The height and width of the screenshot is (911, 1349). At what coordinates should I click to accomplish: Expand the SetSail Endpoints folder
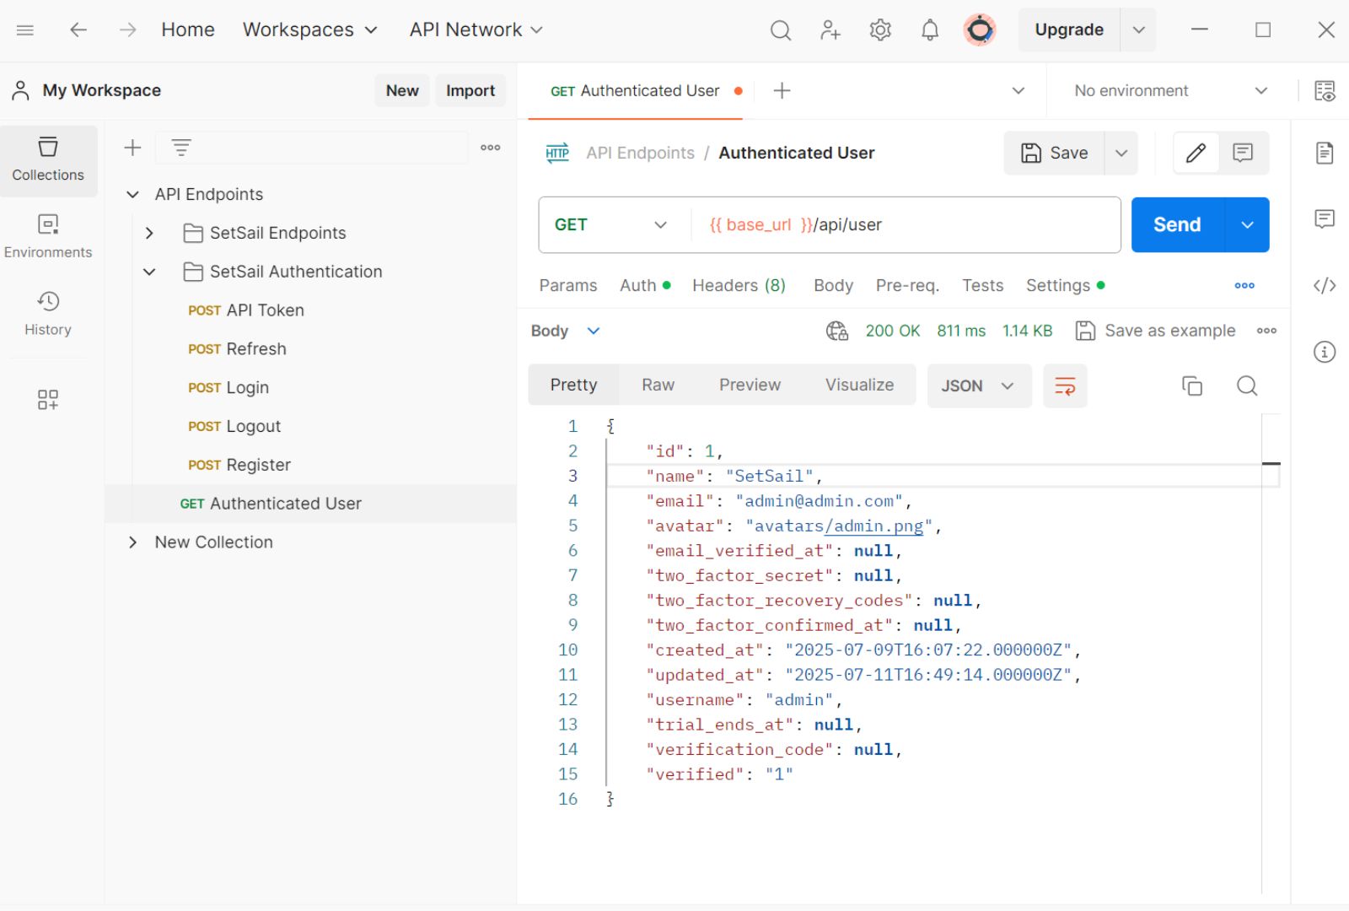coord(149,233)
